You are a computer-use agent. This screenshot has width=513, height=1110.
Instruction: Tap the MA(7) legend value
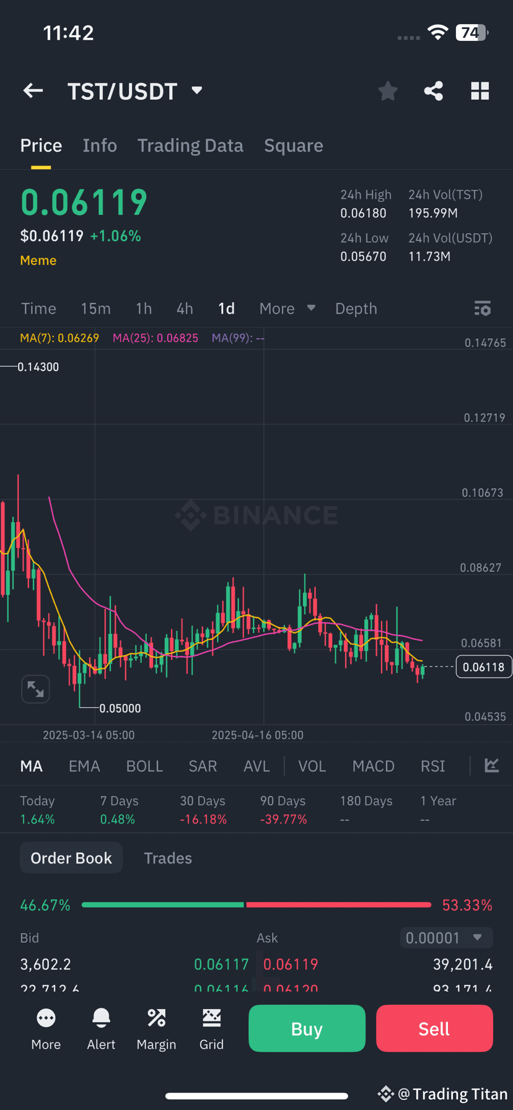(x=59, y=338)
